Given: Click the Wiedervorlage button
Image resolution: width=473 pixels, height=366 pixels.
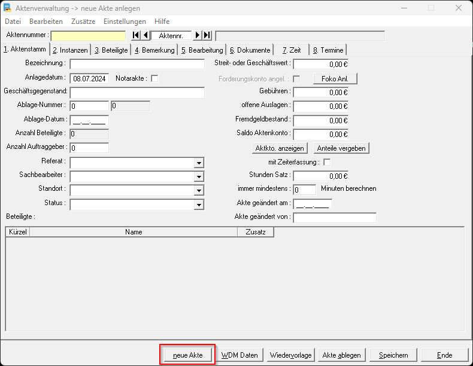Looking at the screenshot, I should coord(291,355).
